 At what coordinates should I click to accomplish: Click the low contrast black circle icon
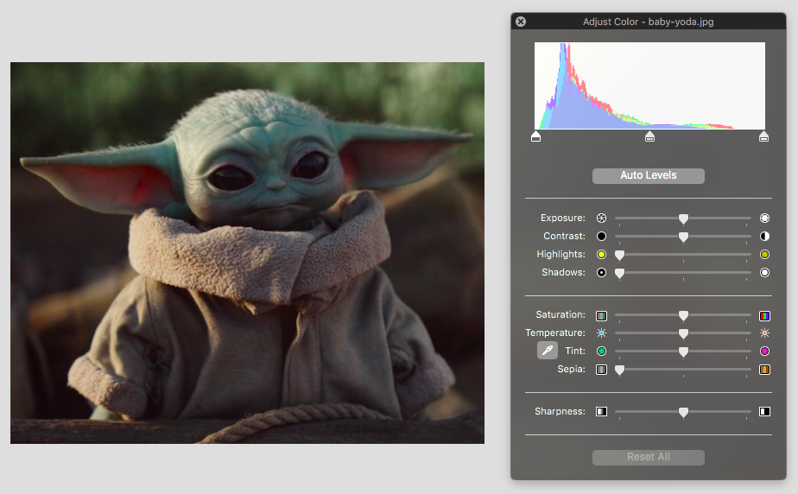point(602,236)
